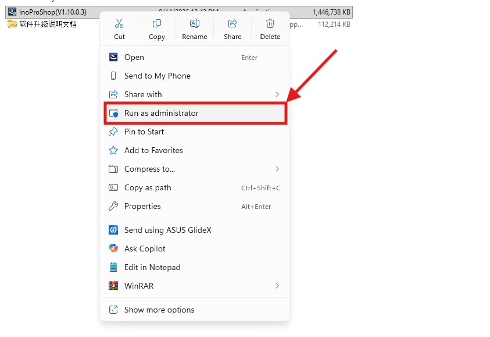
Task: Click Show more options
Action: click(194, 310)
